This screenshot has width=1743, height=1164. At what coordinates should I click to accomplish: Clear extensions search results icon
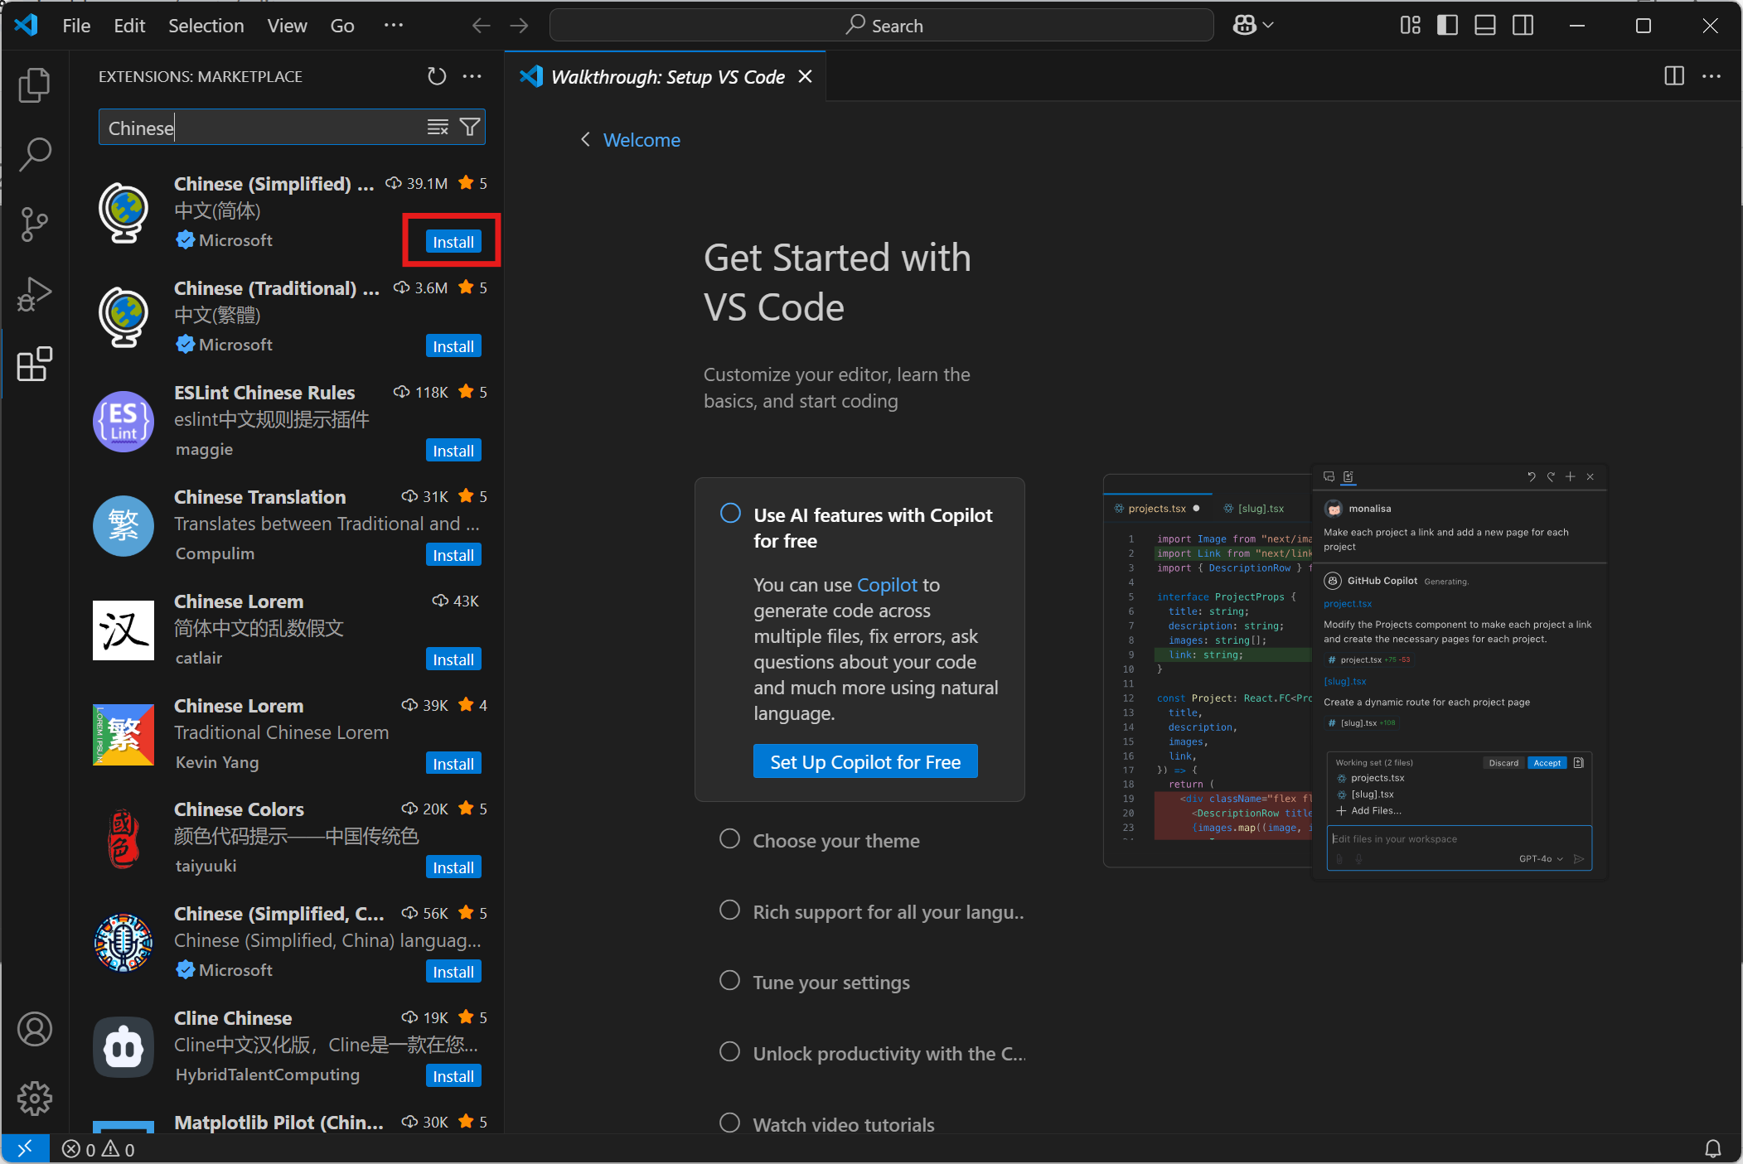tap(438, 127)
